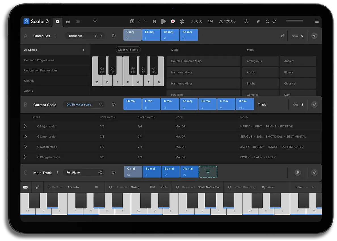The height and width of the screenshot is (241, 337).
Task: Enable the Humanize Swing toggle
Action: coord(110,187)
